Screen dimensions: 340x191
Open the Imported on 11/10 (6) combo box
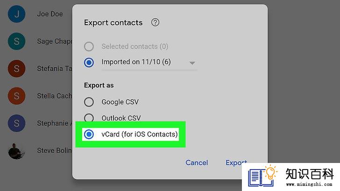coord(149,63)
